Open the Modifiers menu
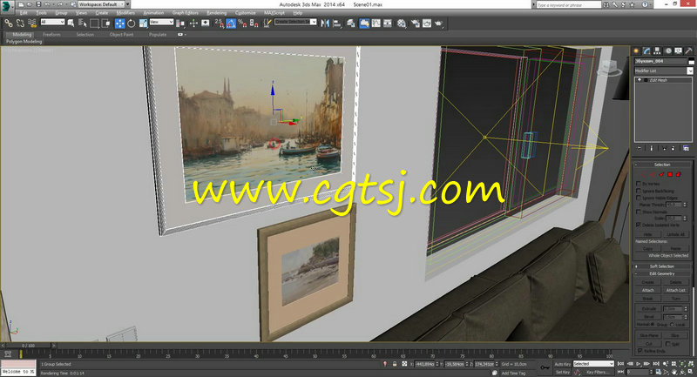697x377 pixels. coord(125,13)
